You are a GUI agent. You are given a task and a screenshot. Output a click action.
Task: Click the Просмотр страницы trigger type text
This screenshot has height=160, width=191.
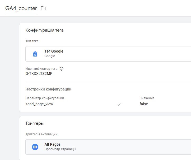tap(60, 149)
